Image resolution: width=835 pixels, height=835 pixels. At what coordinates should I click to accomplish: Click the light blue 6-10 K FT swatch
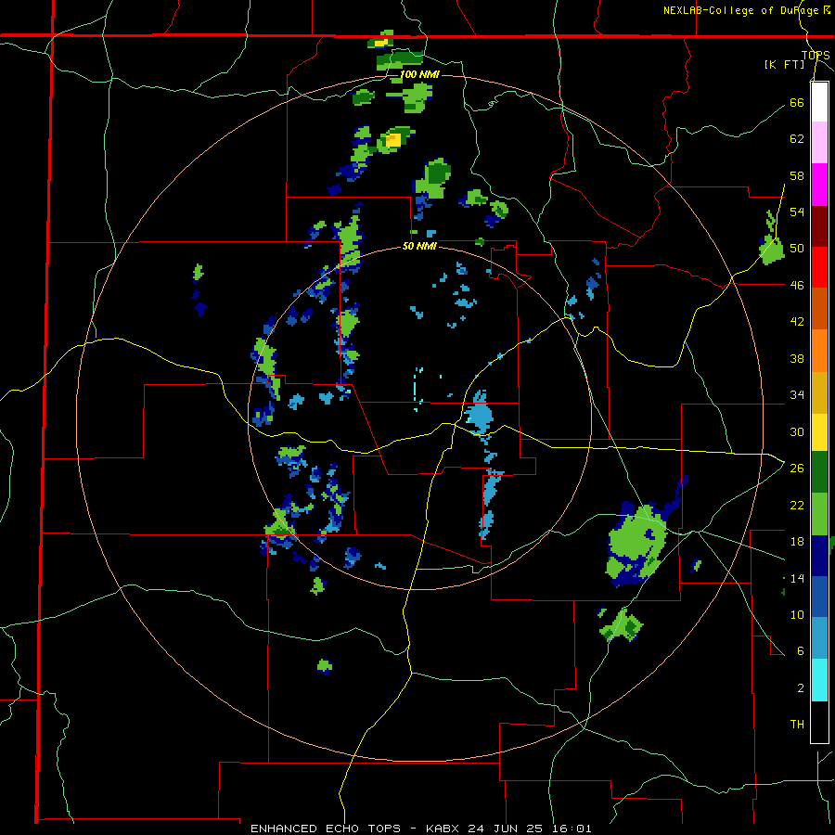[819, 637]
